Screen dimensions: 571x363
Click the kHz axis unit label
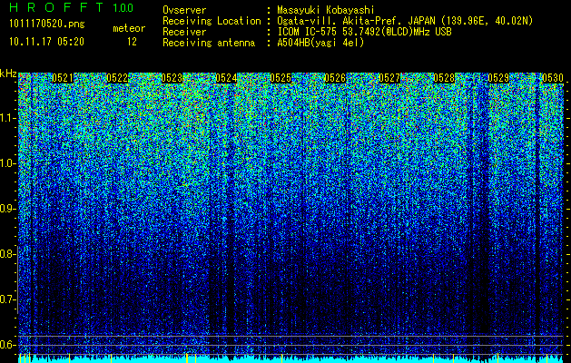coord(8,74)
